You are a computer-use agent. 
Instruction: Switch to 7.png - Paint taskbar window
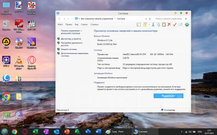[x=117, y=132]
